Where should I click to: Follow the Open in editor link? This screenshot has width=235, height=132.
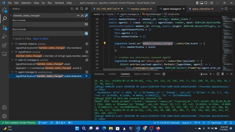tap(41, 38)
